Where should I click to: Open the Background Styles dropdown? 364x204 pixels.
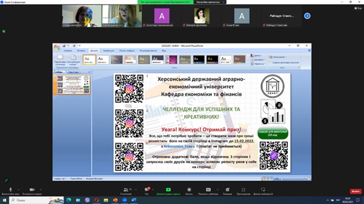click(x=278, y=57)
